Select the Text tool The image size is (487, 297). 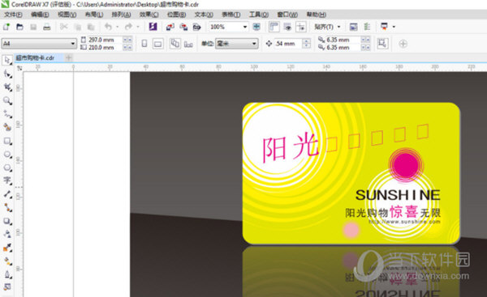(7, 180)
